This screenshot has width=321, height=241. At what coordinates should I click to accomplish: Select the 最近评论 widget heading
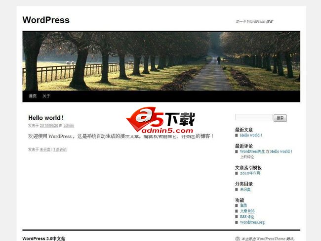coord(244,146)
